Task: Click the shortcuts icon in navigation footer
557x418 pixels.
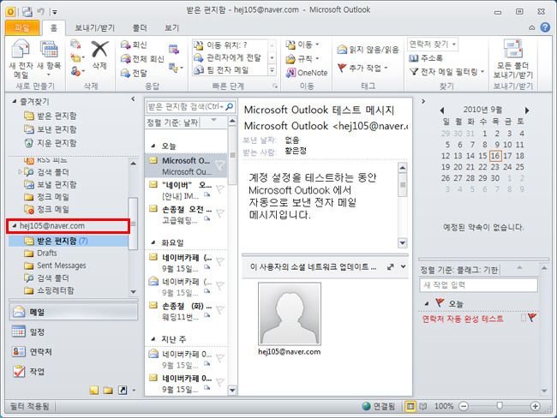Action: pos(123,391)
